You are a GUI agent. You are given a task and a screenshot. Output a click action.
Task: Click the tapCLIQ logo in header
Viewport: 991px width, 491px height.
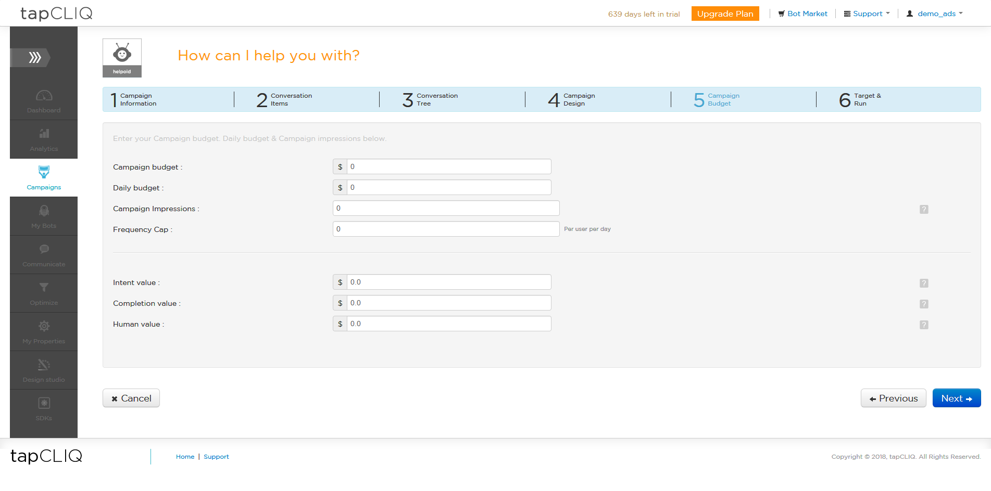(56, 14)
